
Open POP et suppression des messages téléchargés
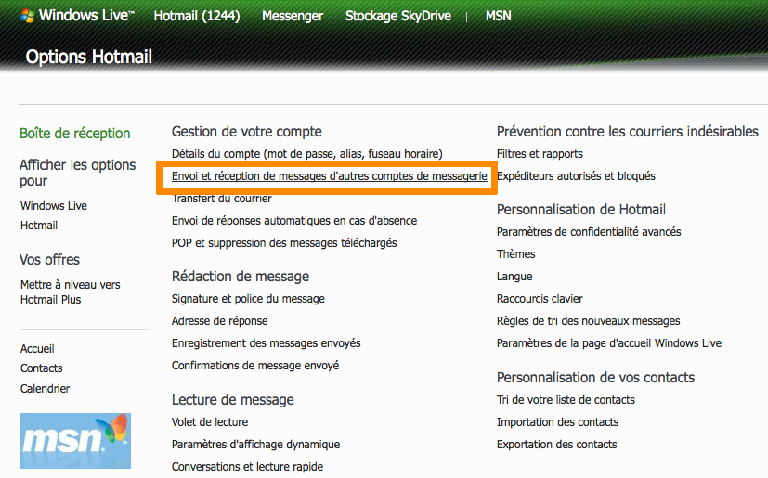pyautogui.click(x=284, y=243)
